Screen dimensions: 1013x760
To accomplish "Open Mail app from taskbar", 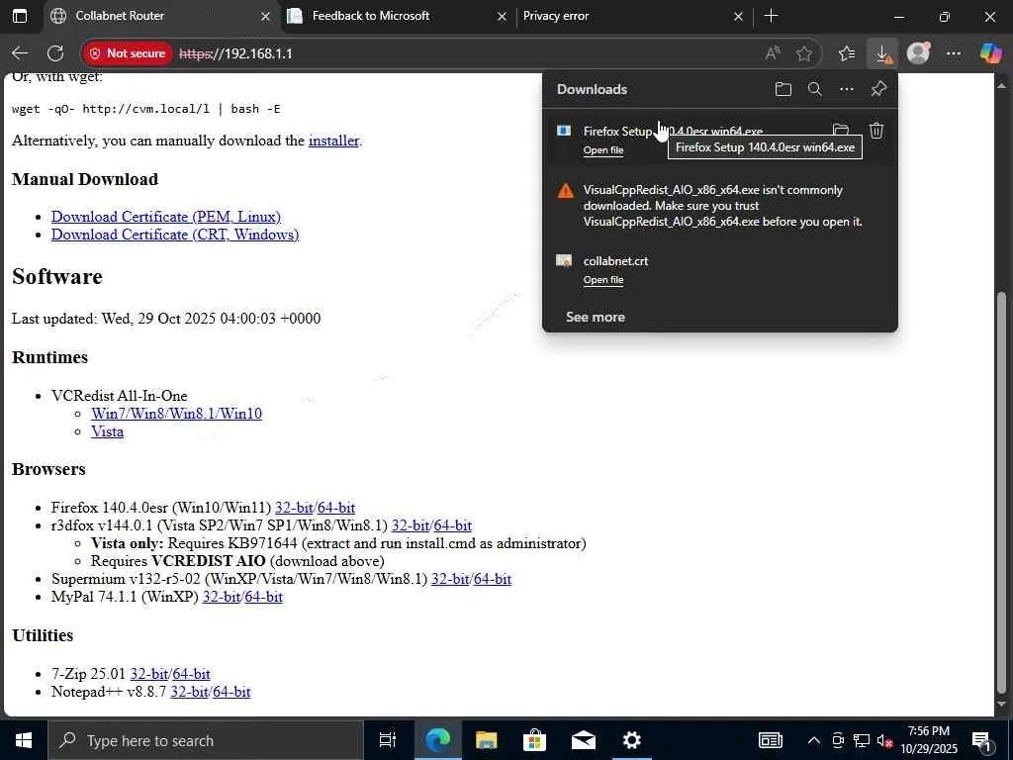I will [583, 740].
